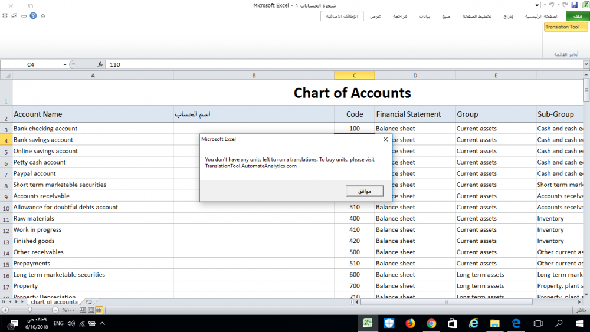Open Excel from the Windows taskbar
The width and height of the screenshot is (590, 332).
368,323
